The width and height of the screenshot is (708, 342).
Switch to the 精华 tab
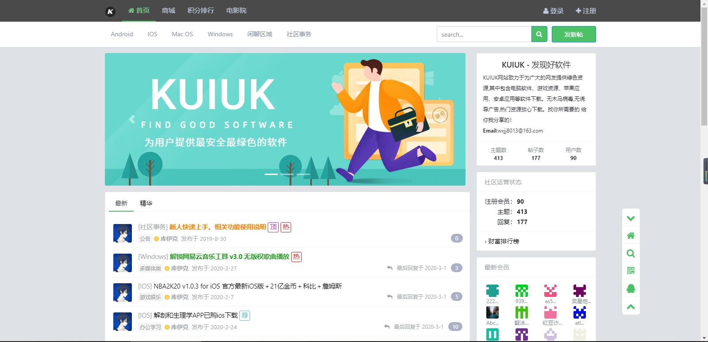146,203
